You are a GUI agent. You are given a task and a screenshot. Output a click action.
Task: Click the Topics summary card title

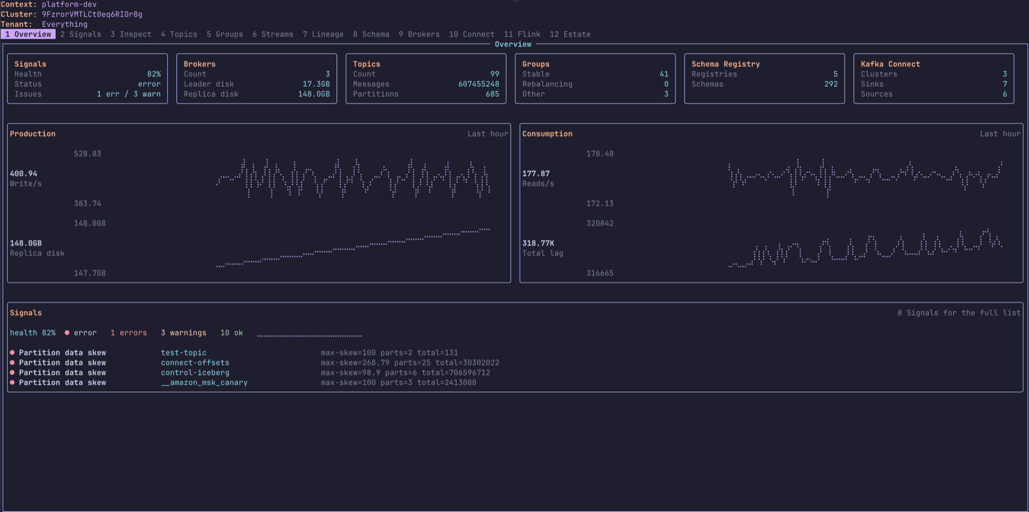(x=367, y=64)
